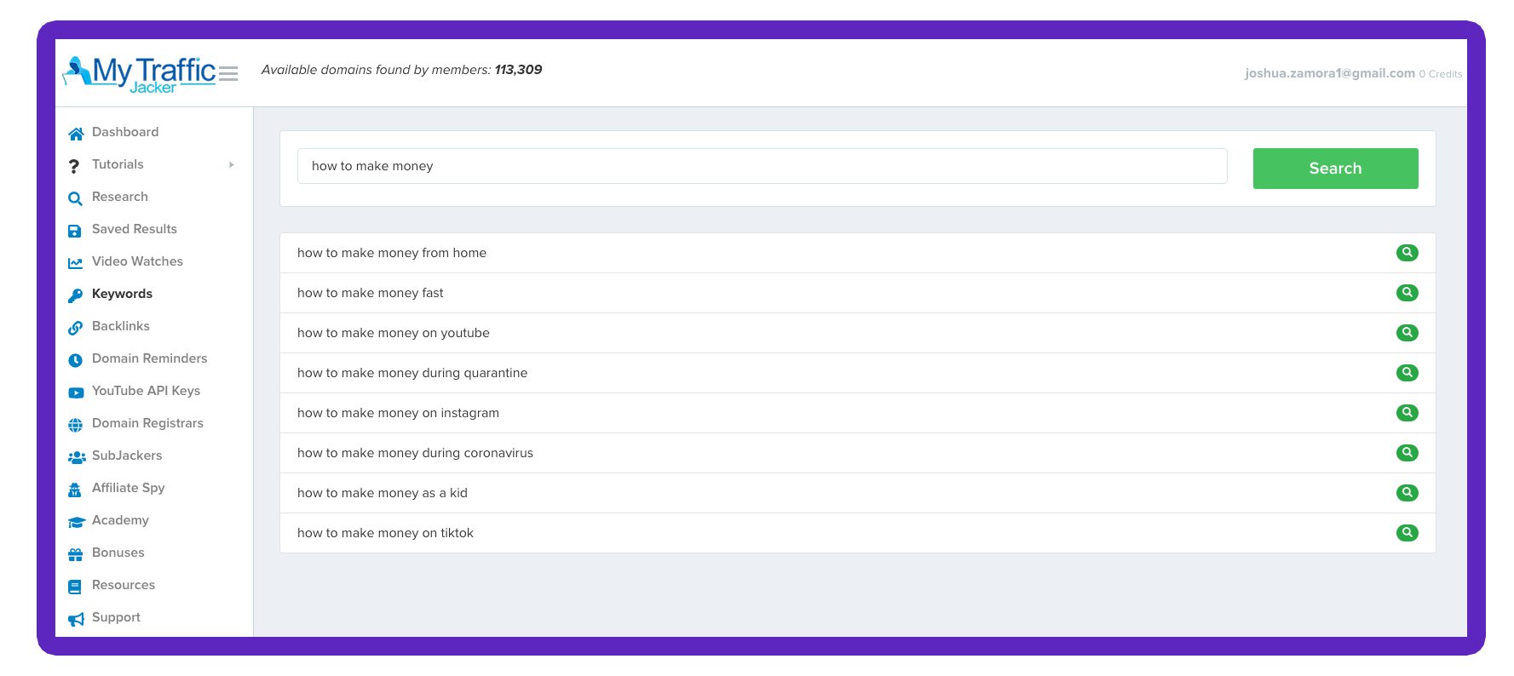1514x676 pixels.
Task: Click the Saved Results disk icon
Action: point(75,230)
